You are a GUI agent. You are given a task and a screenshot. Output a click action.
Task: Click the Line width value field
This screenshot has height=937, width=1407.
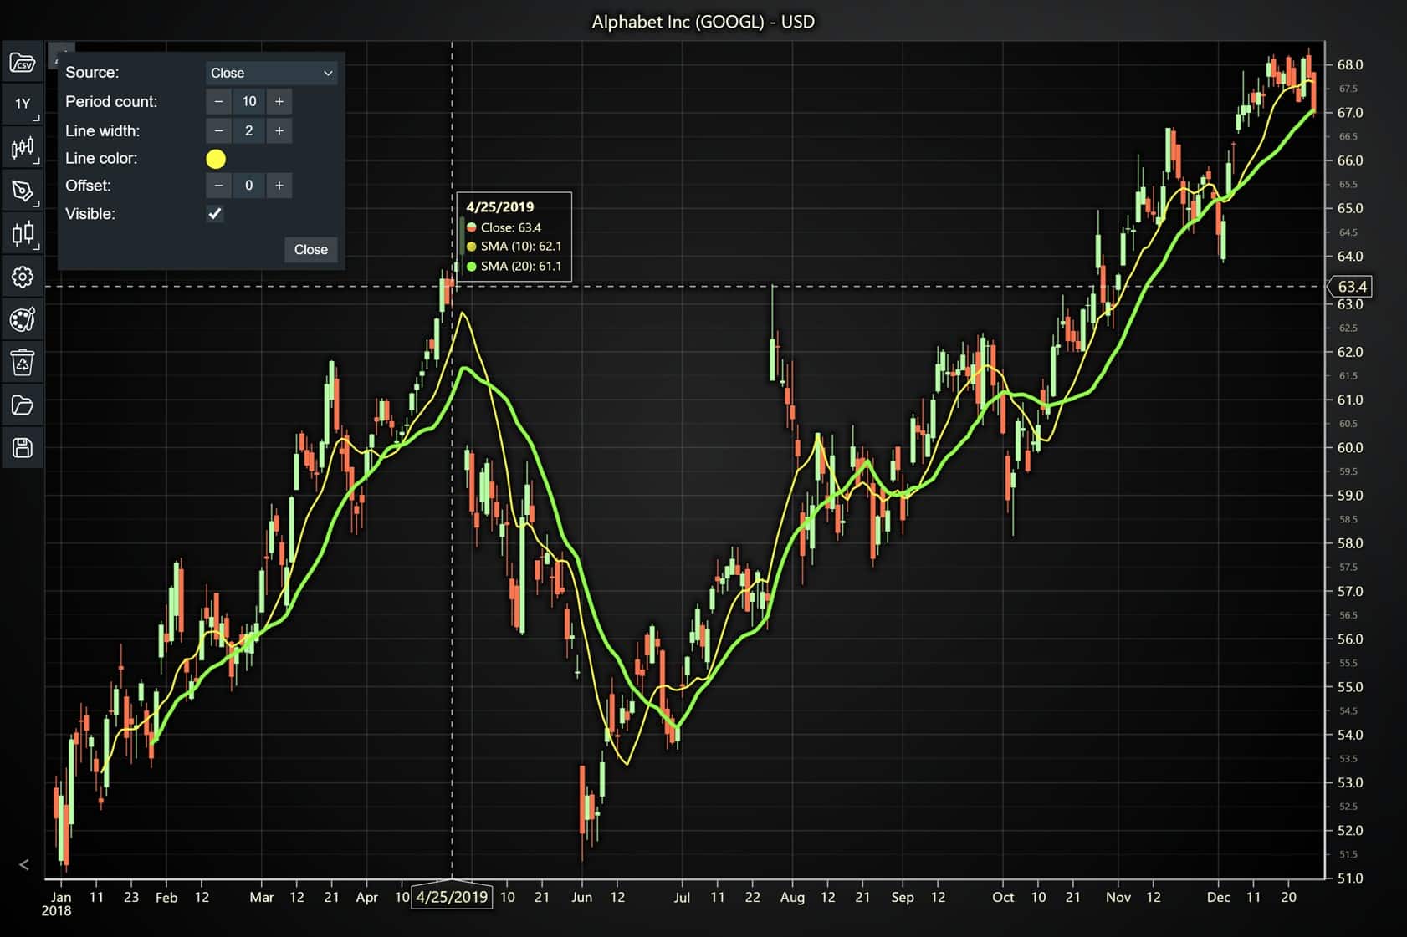click(249, 130)
